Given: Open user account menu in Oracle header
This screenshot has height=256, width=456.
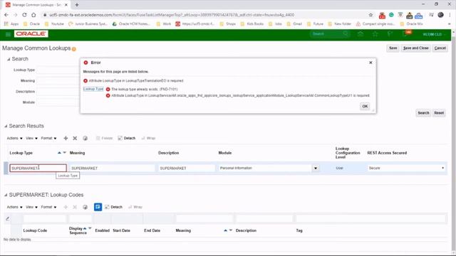Looking at the screenshot, I should click(434, 34).
